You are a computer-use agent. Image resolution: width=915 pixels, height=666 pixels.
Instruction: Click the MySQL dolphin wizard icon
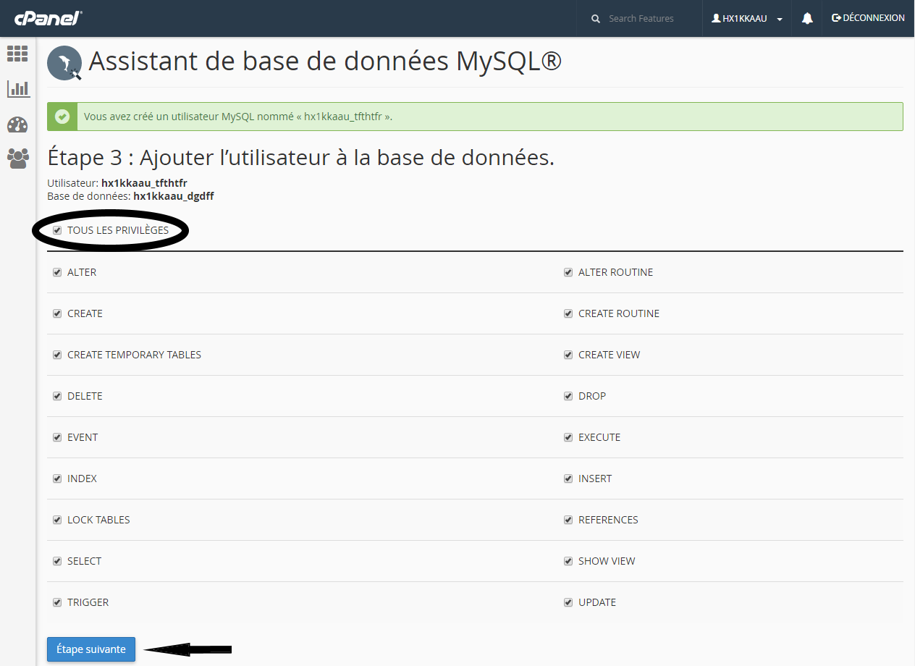64,63
